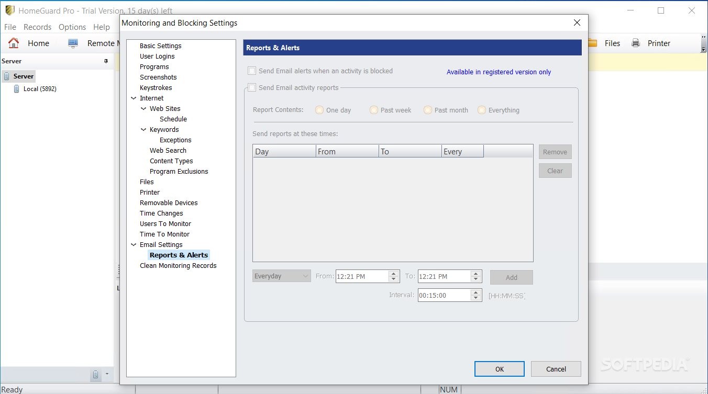708x394 pixels.
Task: Select Time To Monitor in the tree
Action: tap(164, 234)
